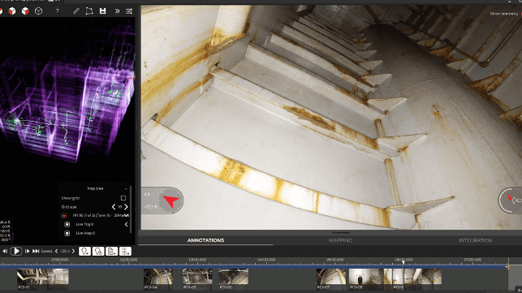Open the POI-07 thumbnail
This screenshot has width=522, height=293.
pos(331,279)
